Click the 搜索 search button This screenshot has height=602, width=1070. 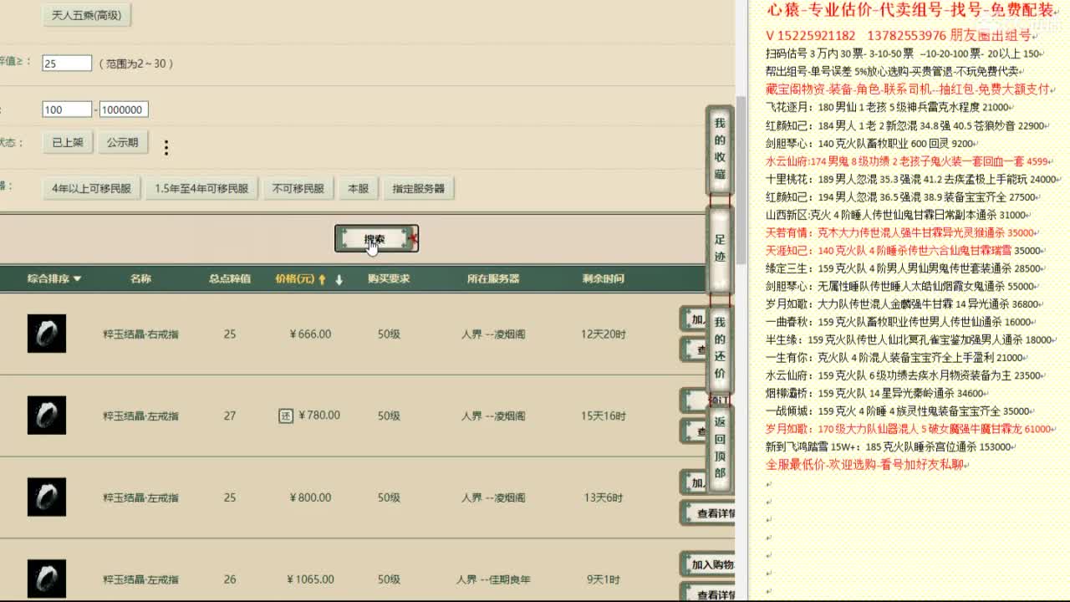(x=375, y=238)
